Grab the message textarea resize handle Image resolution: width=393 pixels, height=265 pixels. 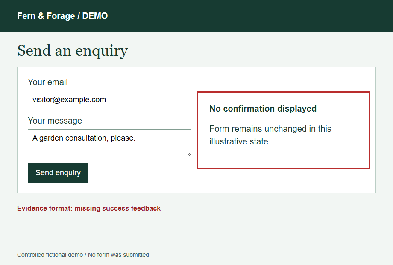coord(189,154)
